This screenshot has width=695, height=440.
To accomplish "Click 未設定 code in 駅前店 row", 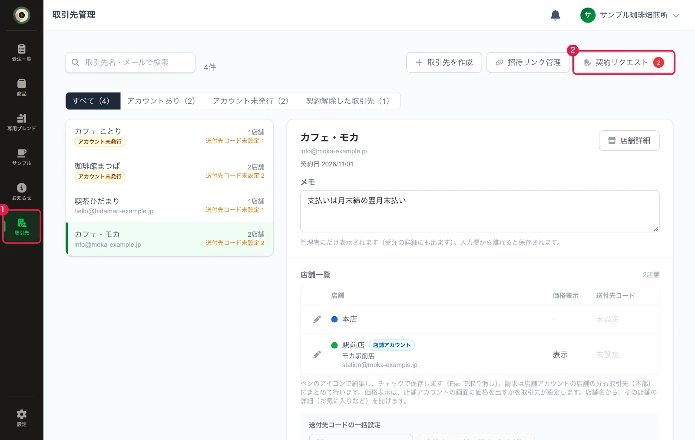I will (607, 355).
